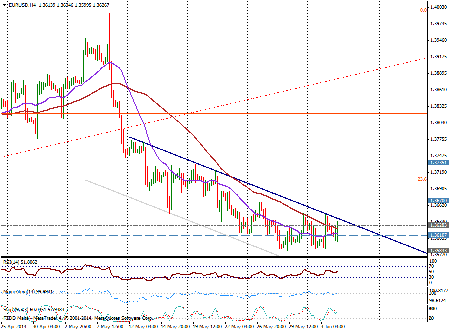The width and height of the screenshot is (449, 331).
Task: Click the 1.36283 current price tag
Action: pyautogui.click(x=437, y=225)
